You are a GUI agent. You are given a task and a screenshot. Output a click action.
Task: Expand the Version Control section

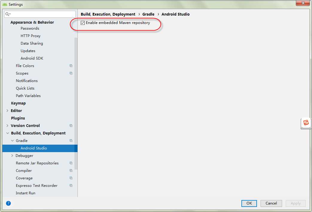(x=7, y=126)
